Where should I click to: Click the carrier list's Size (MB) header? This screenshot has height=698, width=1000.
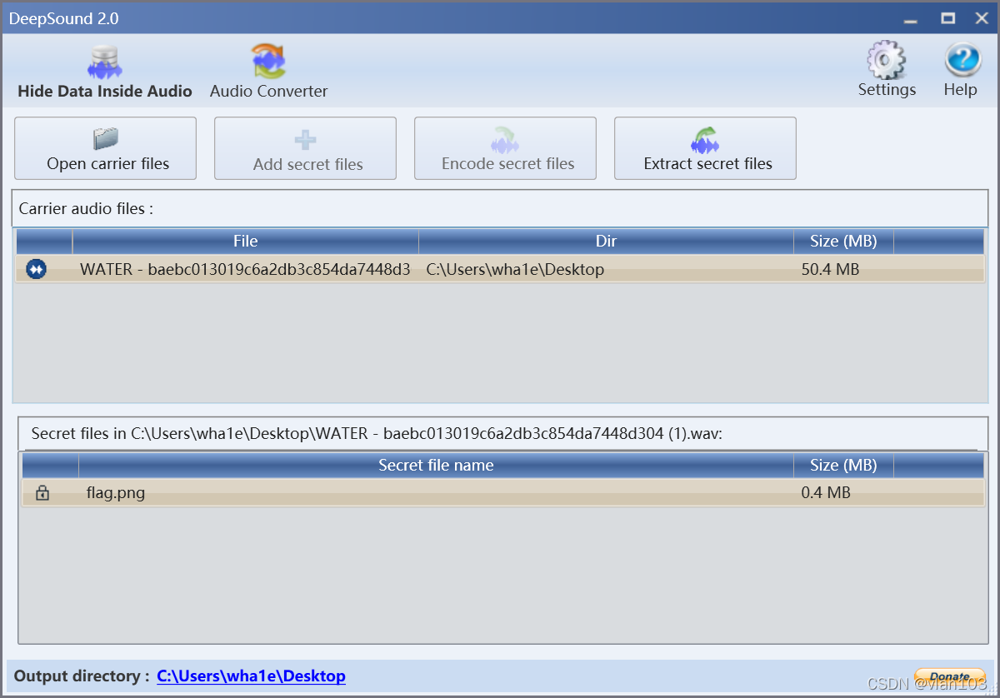coord(843,242)
